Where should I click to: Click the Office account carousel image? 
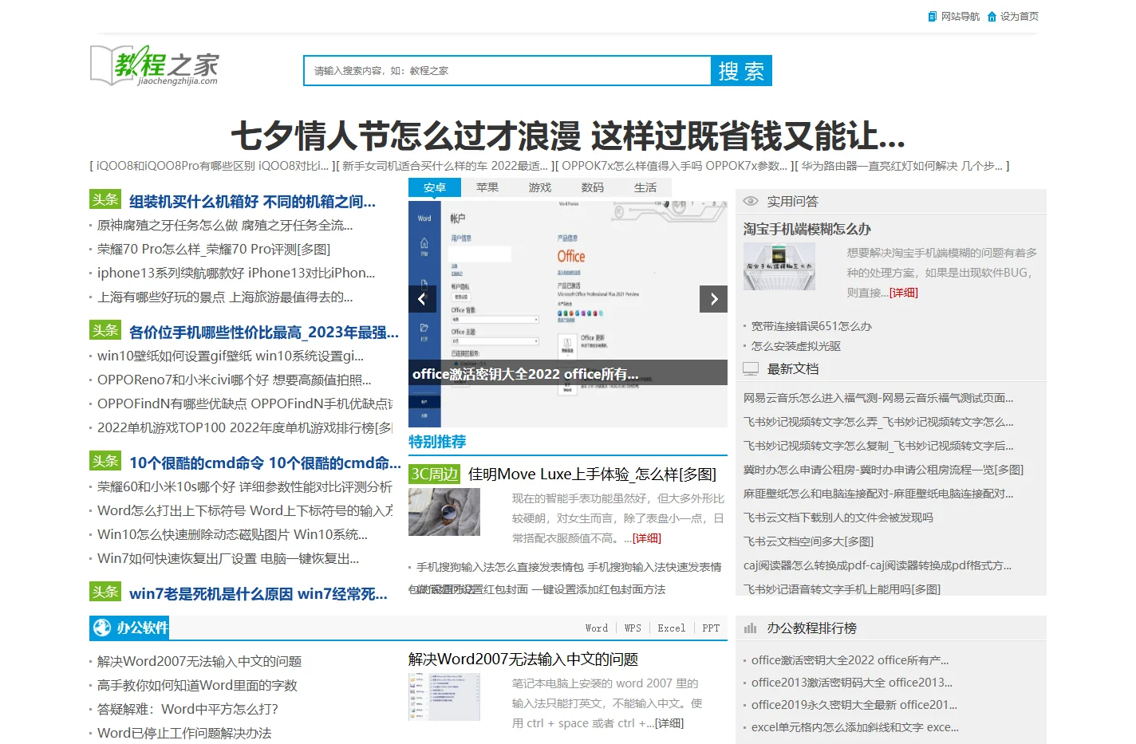[568, 313]
